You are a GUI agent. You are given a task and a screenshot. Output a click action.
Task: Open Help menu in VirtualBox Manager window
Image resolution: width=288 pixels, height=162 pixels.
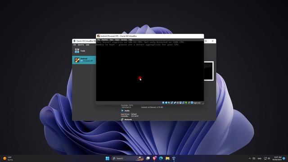(x=88, y=45)
